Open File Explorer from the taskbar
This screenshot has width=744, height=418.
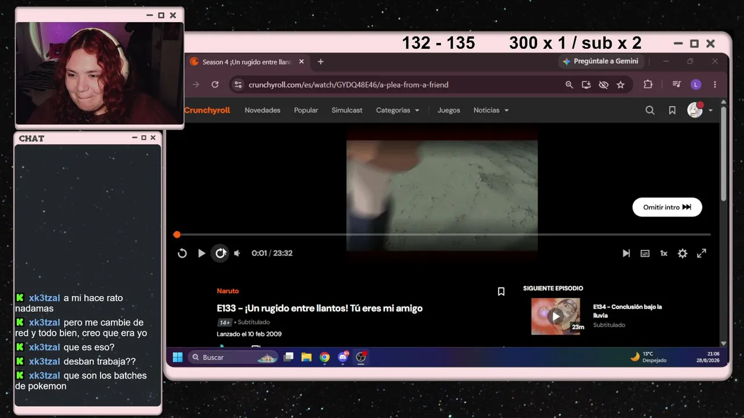pyautogui.click(x=306, y=357)
